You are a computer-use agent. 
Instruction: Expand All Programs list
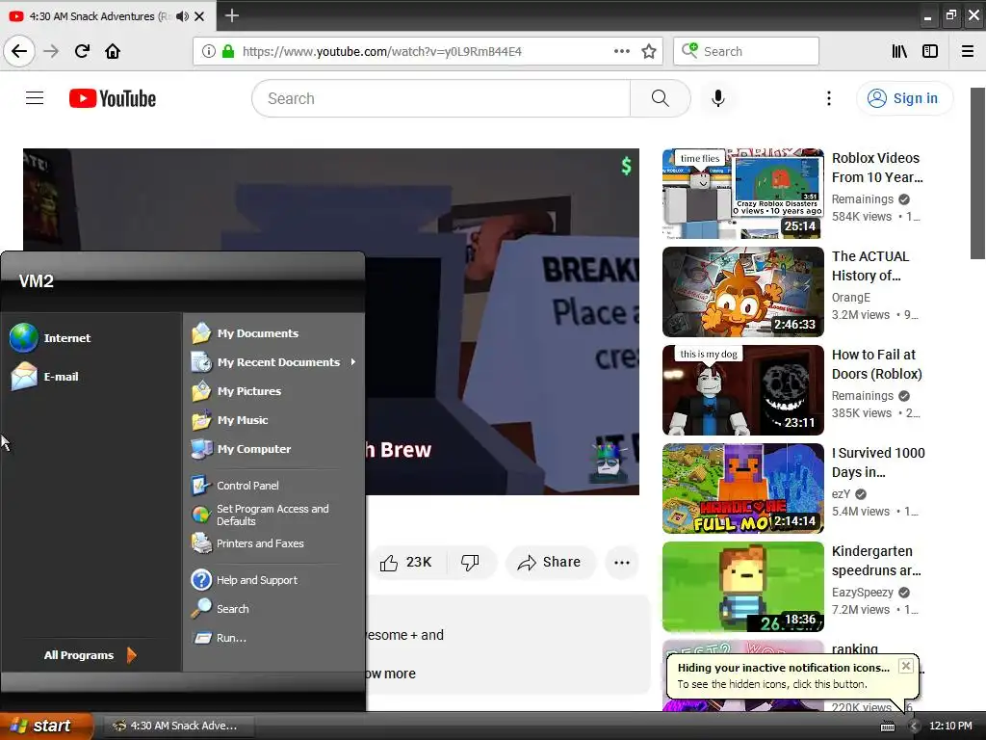click(91, 655)
